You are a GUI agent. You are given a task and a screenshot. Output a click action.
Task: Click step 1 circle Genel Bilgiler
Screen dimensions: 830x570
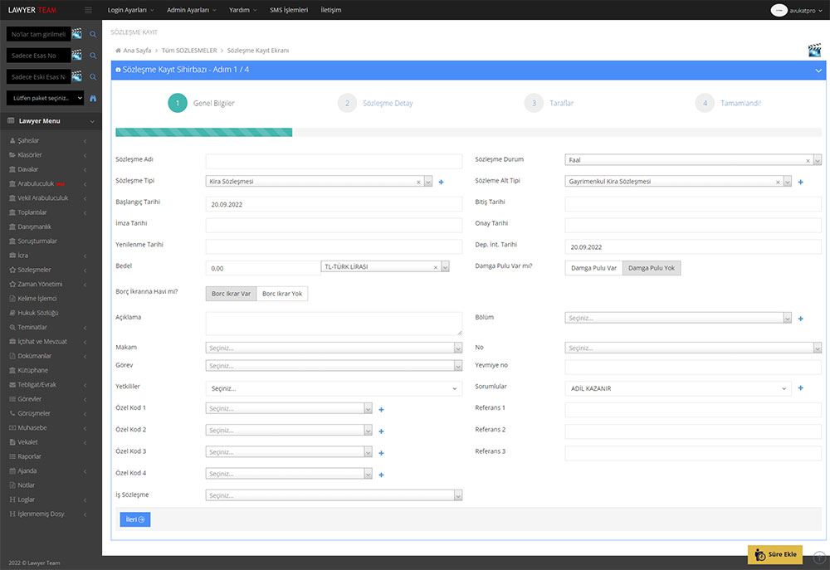coord(178,103)
